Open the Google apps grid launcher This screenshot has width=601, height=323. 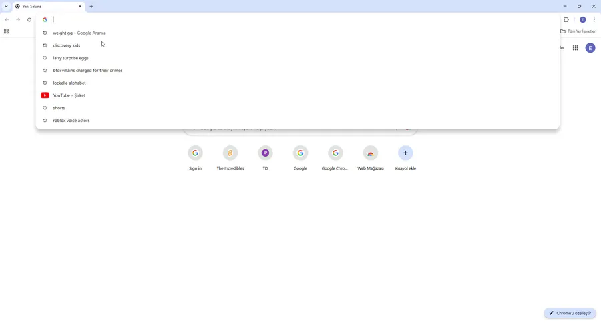(576, 48)
